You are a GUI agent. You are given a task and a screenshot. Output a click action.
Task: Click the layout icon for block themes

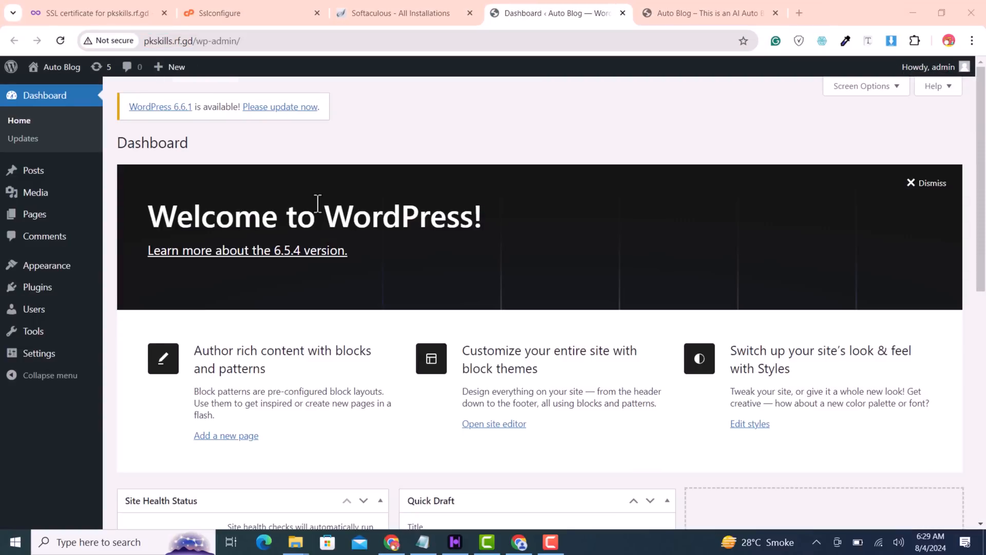tap(431, 359)
